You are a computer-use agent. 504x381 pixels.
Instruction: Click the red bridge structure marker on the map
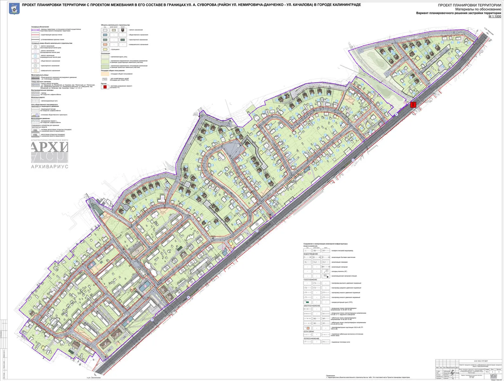(x=413, y=105)
